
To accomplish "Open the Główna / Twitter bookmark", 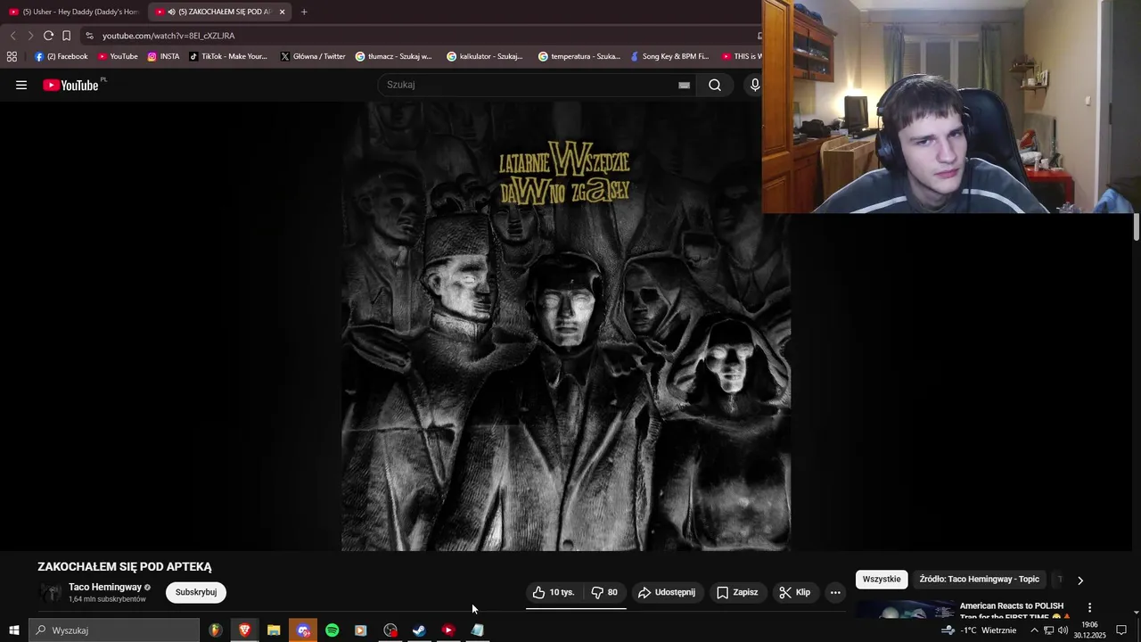I will (313, 56).
